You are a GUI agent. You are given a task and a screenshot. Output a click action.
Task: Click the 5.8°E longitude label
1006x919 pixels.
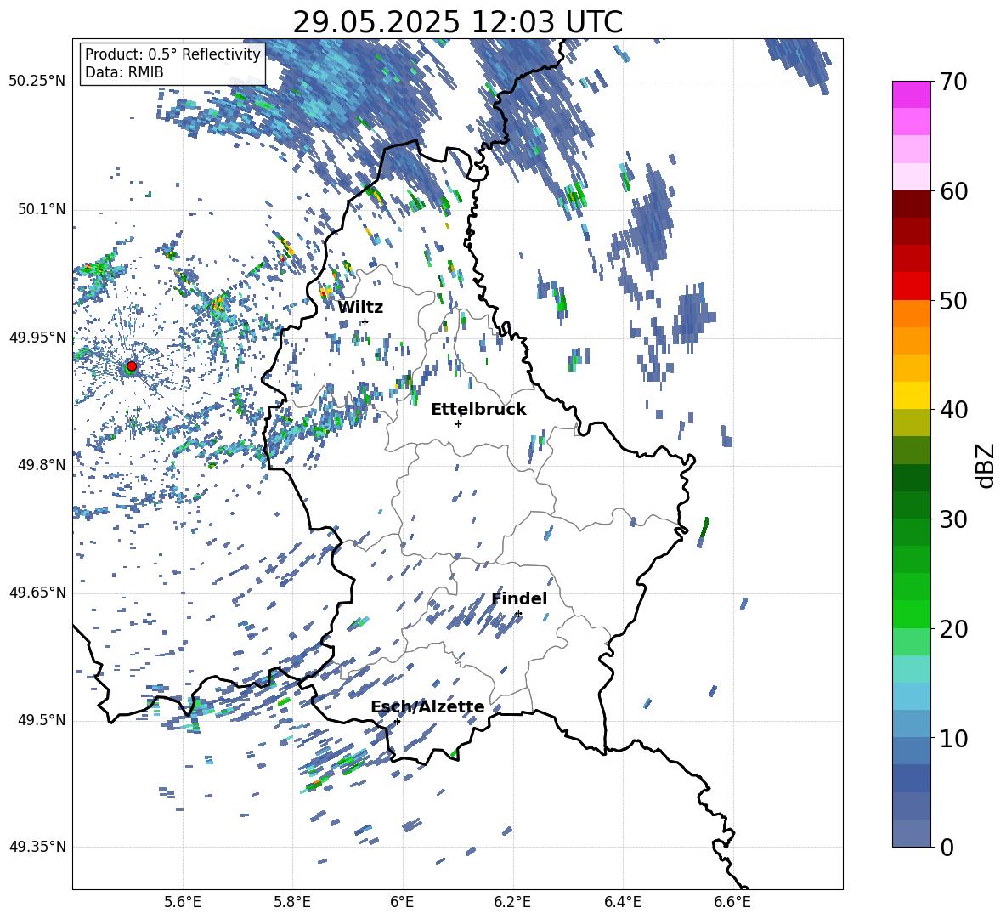tap(292, 902)
